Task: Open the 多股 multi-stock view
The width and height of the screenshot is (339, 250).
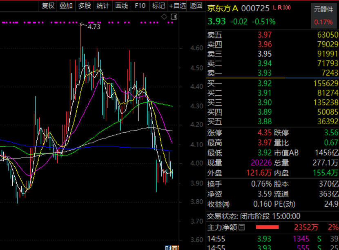Action: click(x=85, y=6)
